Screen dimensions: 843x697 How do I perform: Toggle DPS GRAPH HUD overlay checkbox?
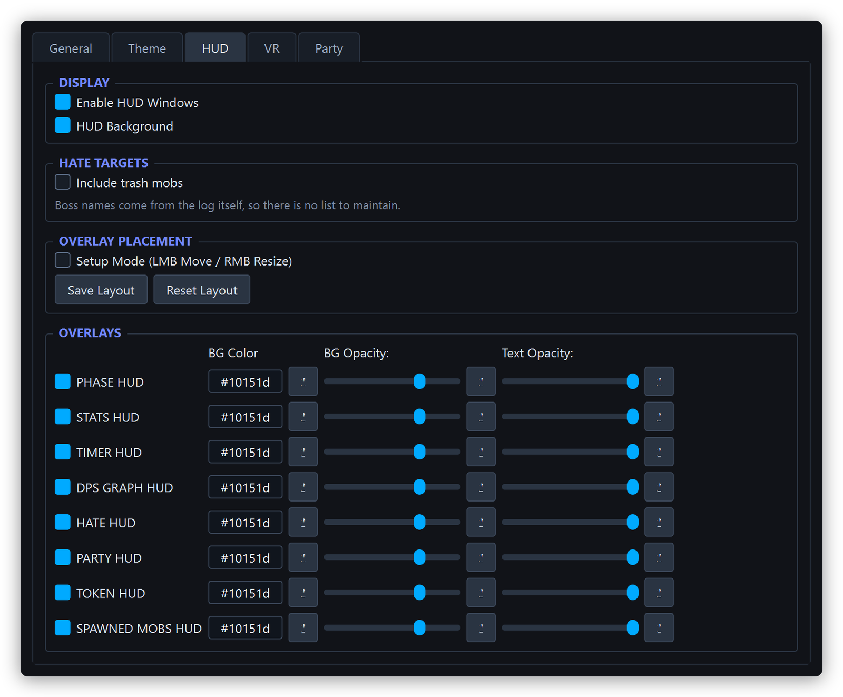pyautogui.click(x=63, y=487)
